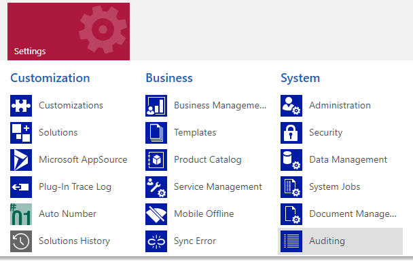This screenshot has height=261, width=413.
Task: Click the Sync Error broken link icon
Action: point(156,241)
